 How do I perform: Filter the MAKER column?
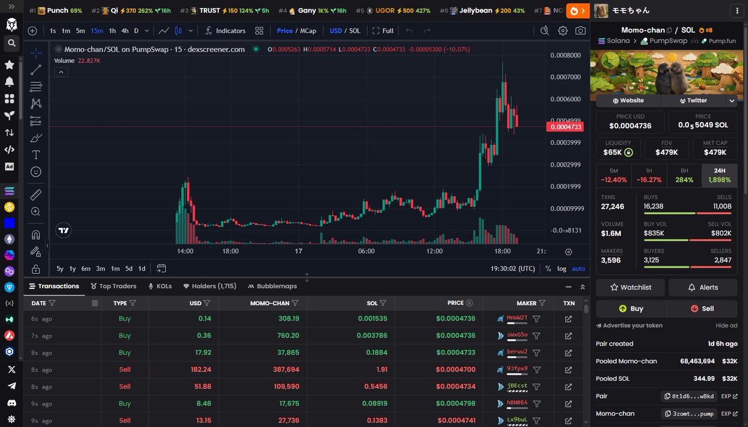click(542, 303)
